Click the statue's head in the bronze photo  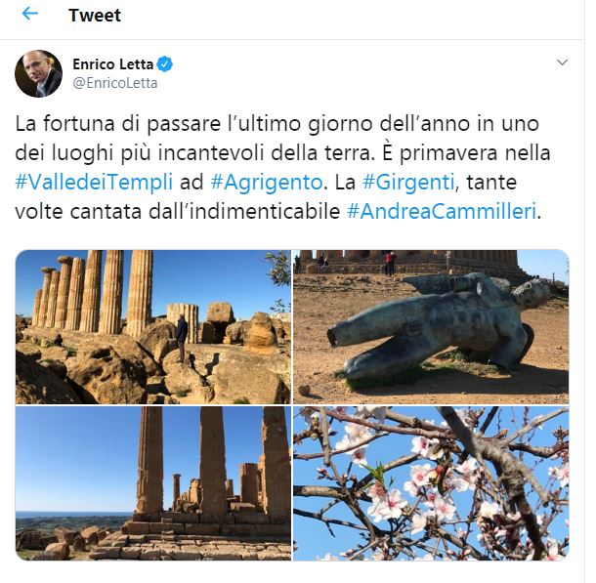coord(532,292)
